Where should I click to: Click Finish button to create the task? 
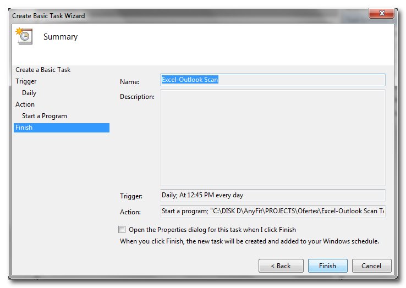(327, 266)
